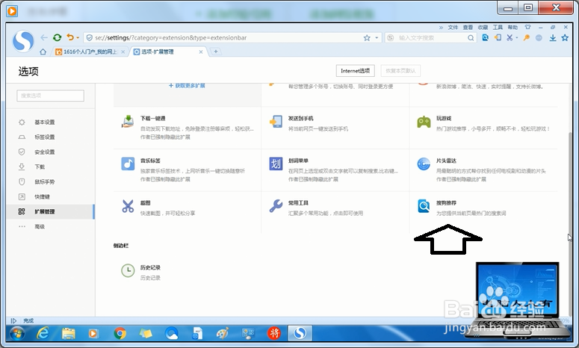
Task: Expand the screenshot tool dropdown arrow
Action: tap(516, 37)
